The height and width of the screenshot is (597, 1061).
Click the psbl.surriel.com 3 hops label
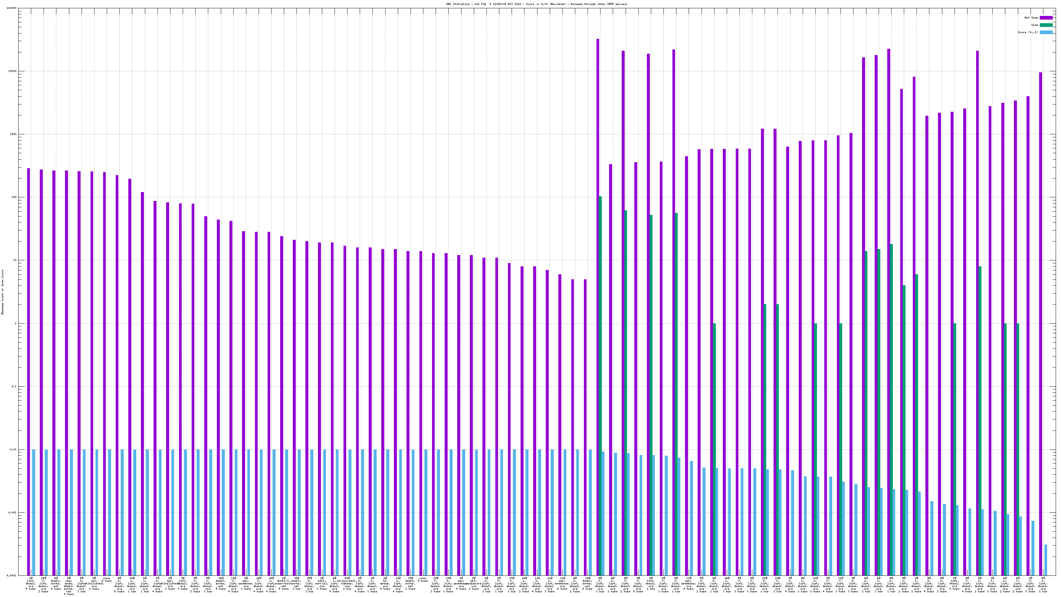tap(322, 584)
